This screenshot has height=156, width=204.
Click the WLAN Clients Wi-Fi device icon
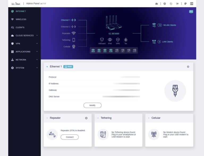[x=154, y=25]
